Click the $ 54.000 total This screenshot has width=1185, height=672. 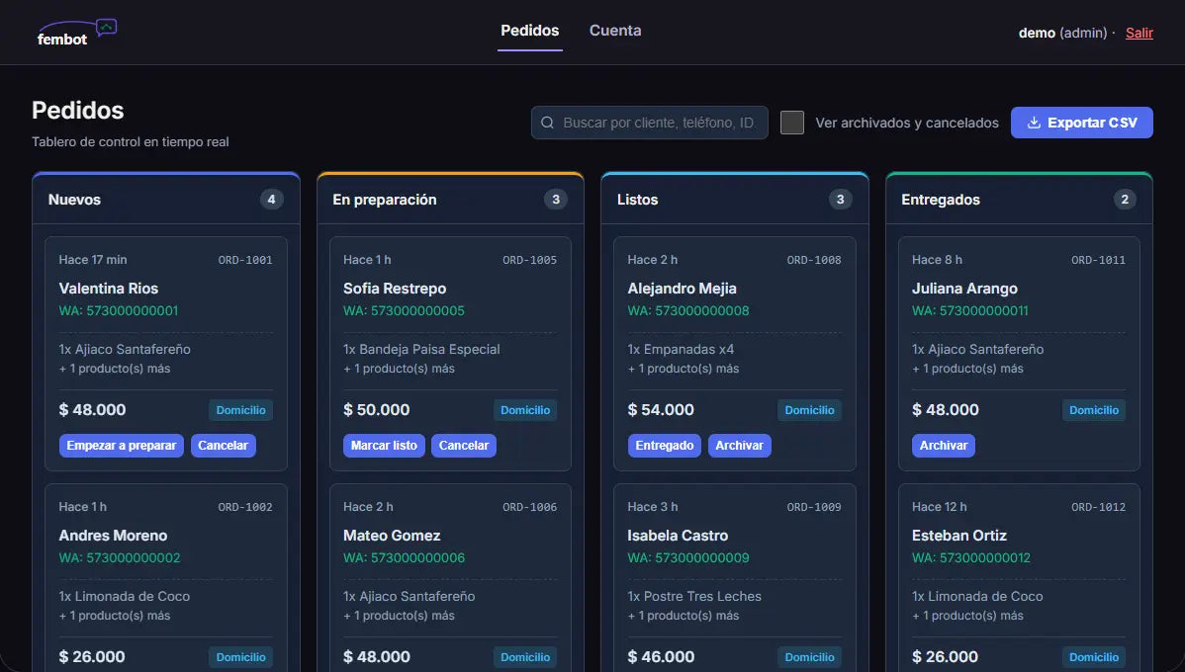[x=661, y=410]
